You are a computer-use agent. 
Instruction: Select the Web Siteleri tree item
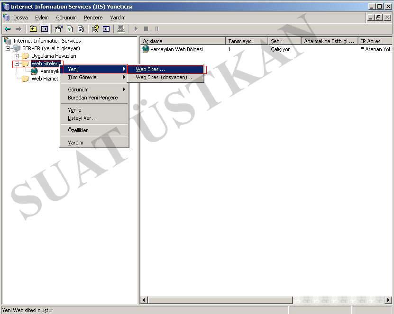(45, 63)
